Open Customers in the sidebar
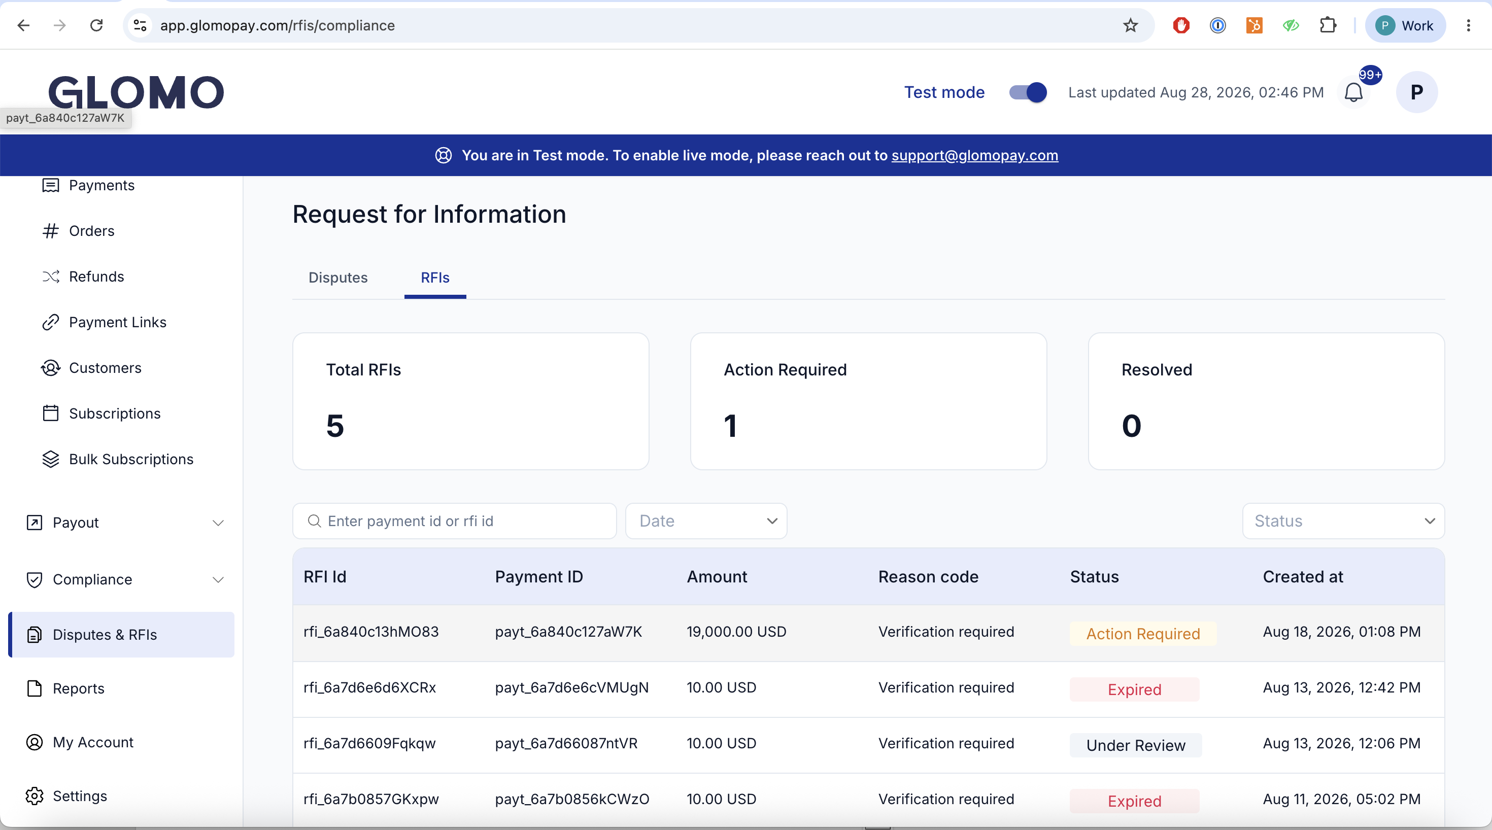 pos(105,368)
